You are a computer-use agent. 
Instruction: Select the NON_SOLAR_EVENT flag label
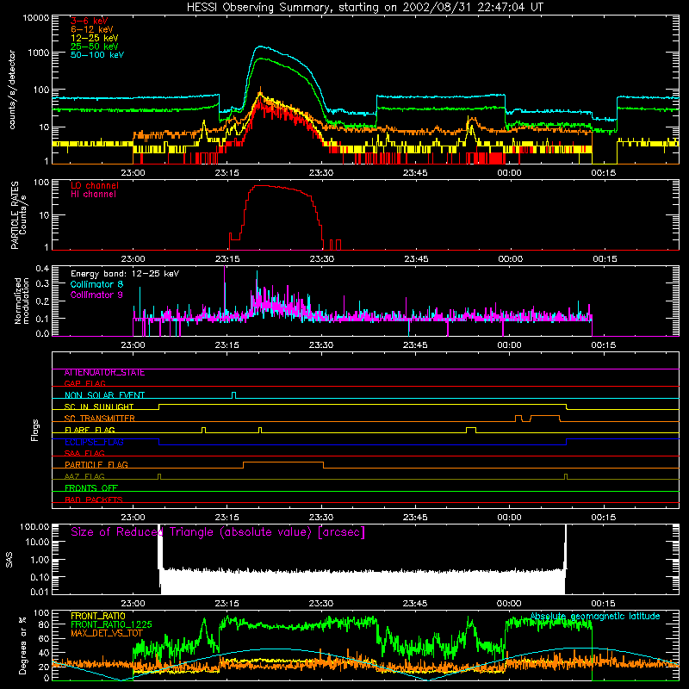click(x=104, y=395)
